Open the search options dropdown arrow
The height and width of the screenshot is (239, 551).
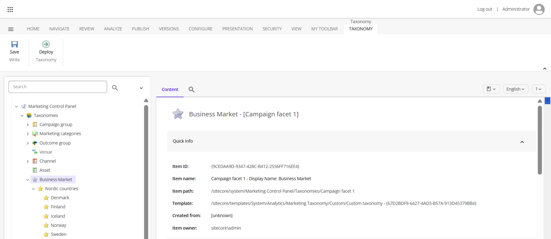click(141, 88)
